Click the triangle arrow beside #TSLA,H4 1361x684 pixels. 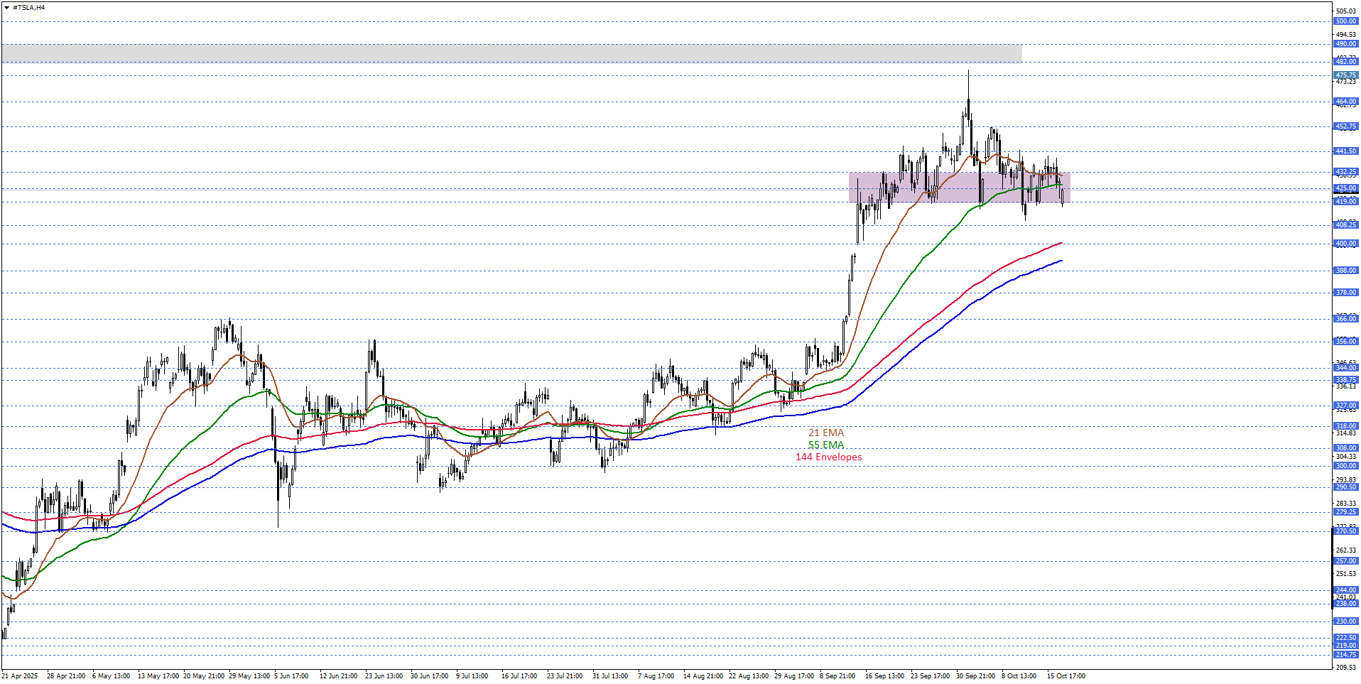[6, 8]
